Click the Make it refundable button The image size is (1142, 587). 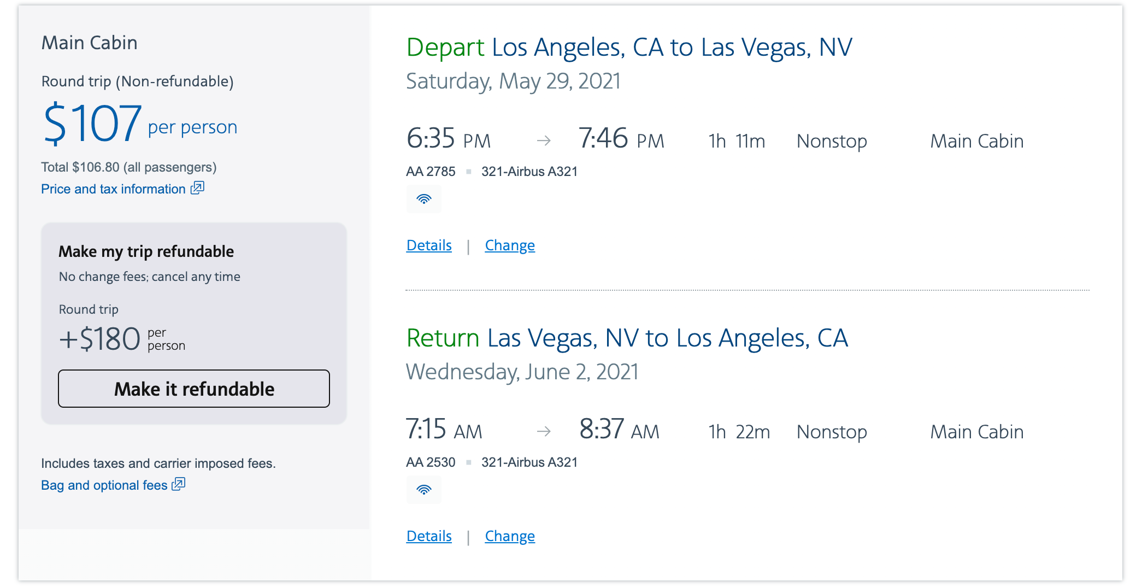point(194,389)
